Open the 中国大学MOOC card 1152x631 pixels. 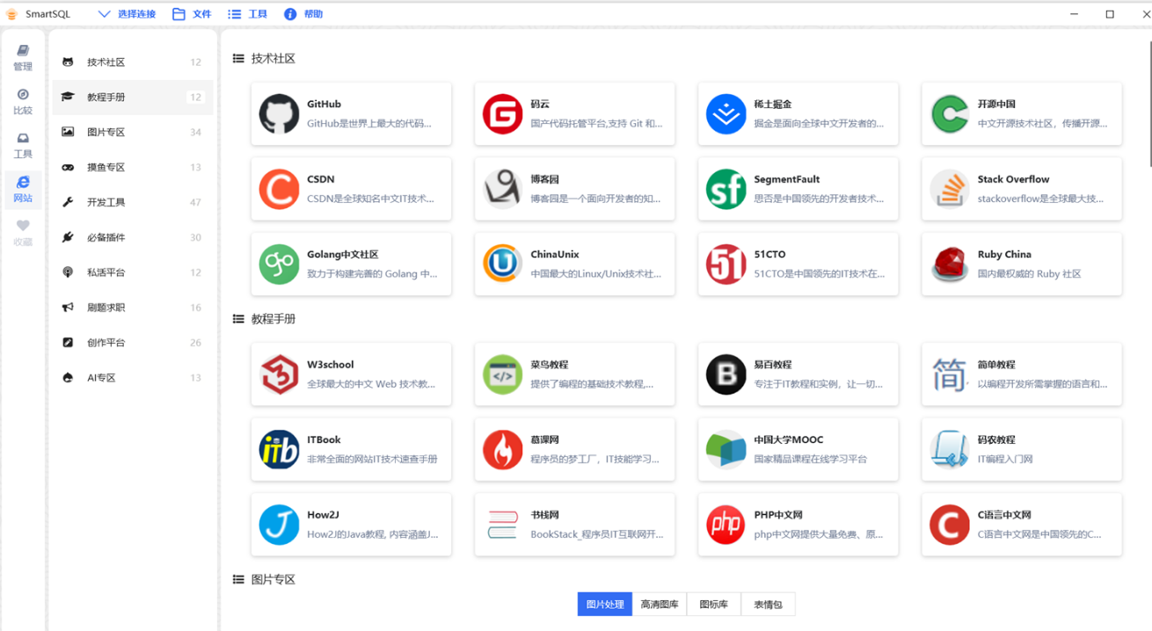pos(798,450)
